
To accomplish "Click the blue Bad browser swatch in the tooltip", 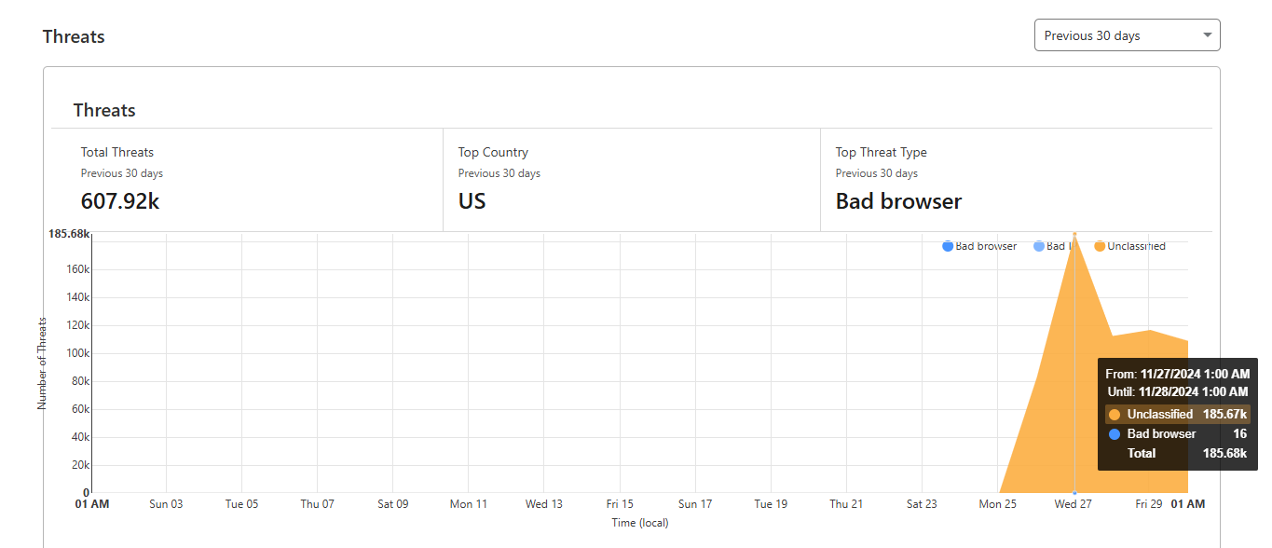I will click(x=1115, y=433).
